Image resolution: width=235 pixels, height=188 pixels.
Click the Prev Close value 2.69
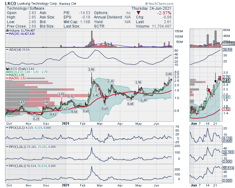tap(32, 26)
